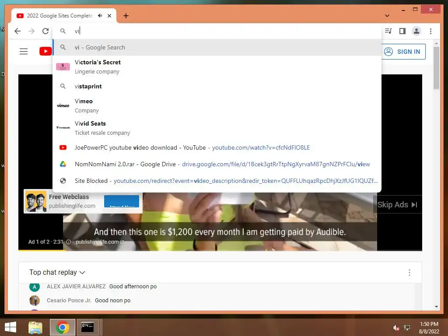448x336 pixels.
Task: Go back with the browser back arrow
Action: point(17,31)
